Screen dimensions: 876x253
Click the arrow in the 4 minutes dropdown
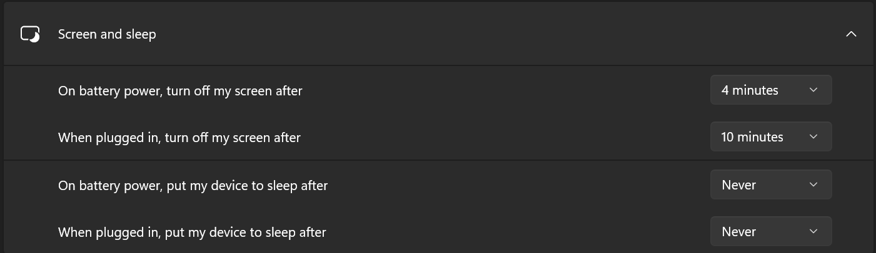(813, 90)
